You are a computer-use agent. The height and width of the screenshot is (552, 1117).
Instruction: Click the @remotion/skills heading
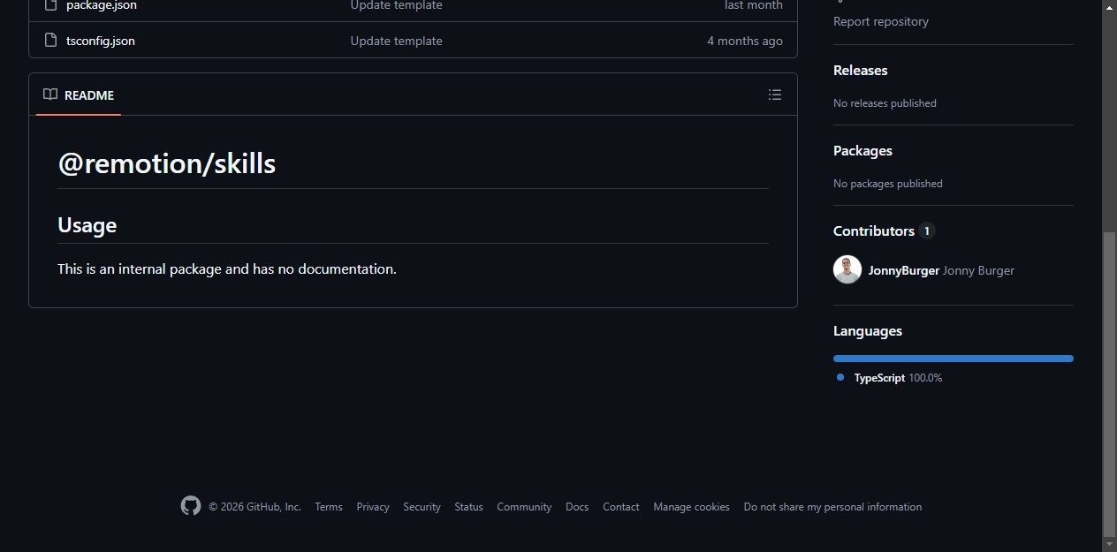tap(167, 163)
